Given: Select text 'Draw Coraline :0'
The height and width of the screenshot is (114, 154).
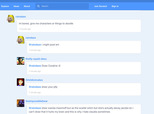Looking at the screenshot, I should click(x=51, y=66).
